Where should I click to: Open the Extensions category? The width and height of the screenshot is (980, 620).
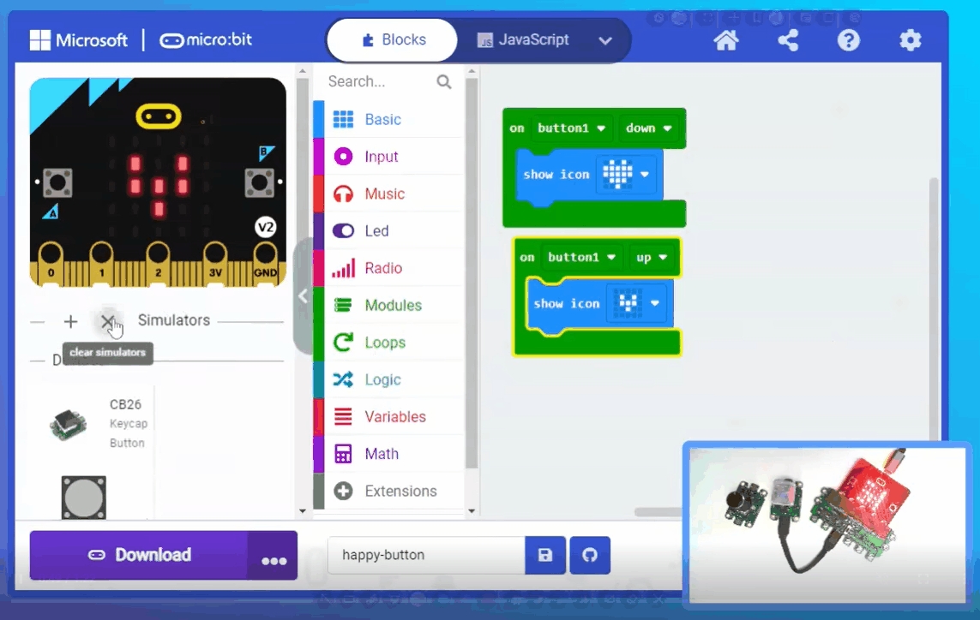click(400, 491)
